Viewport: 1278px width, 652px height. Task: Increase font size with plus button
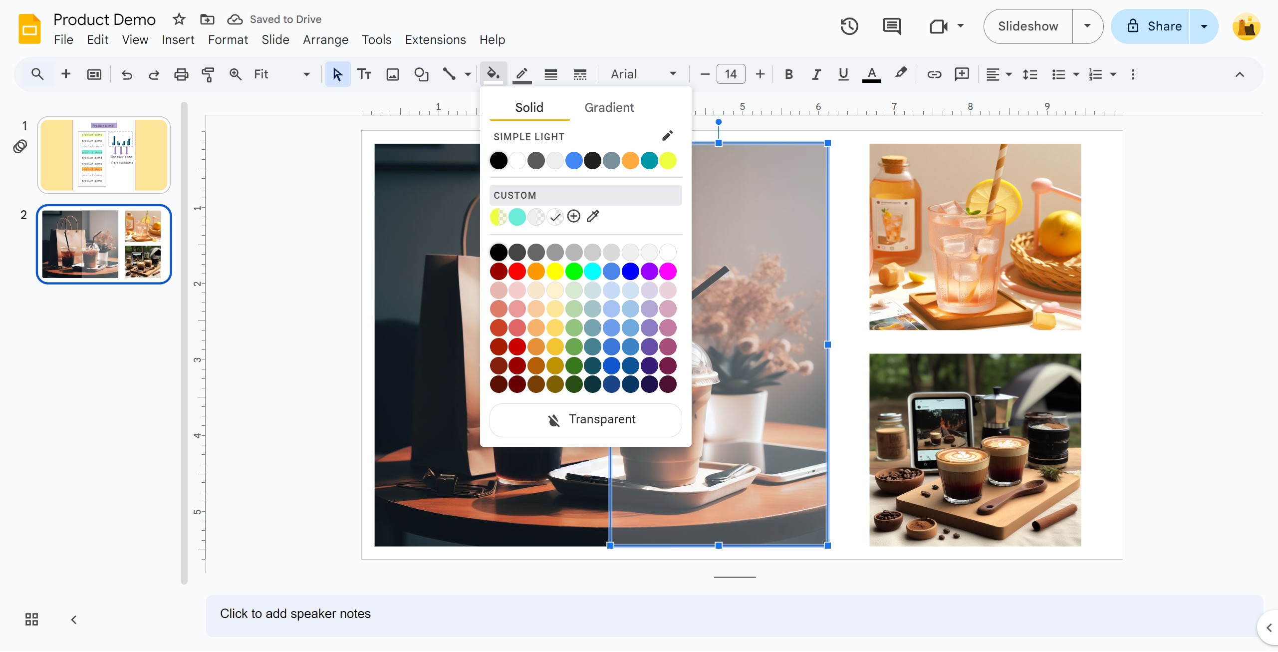[x=760, y=74]
